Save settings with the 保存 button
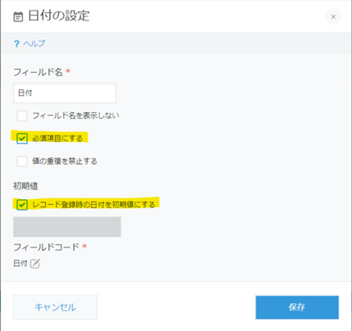 (x=297, y=307)
